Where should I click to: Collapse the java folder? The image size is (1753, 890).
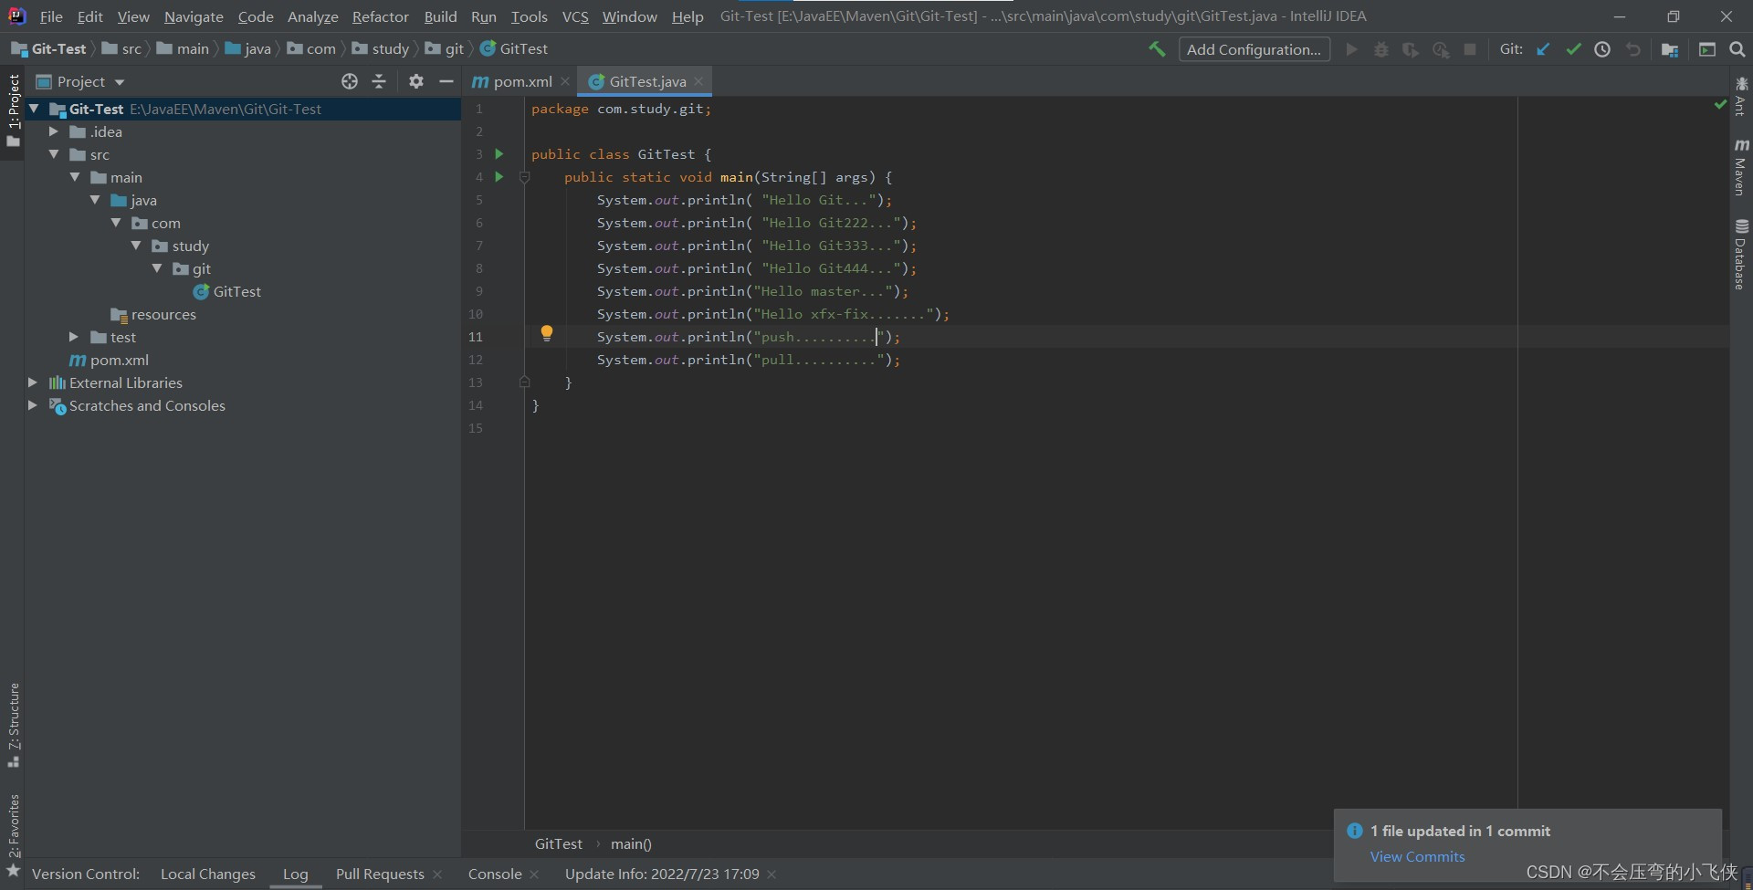95,200
